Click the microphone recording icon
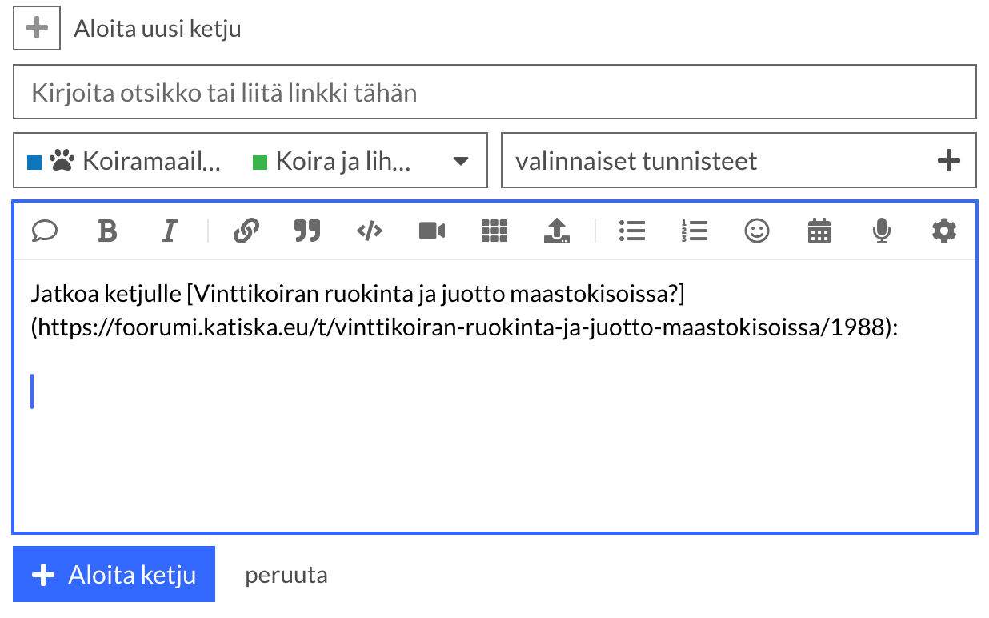 (x=881, y=231)
